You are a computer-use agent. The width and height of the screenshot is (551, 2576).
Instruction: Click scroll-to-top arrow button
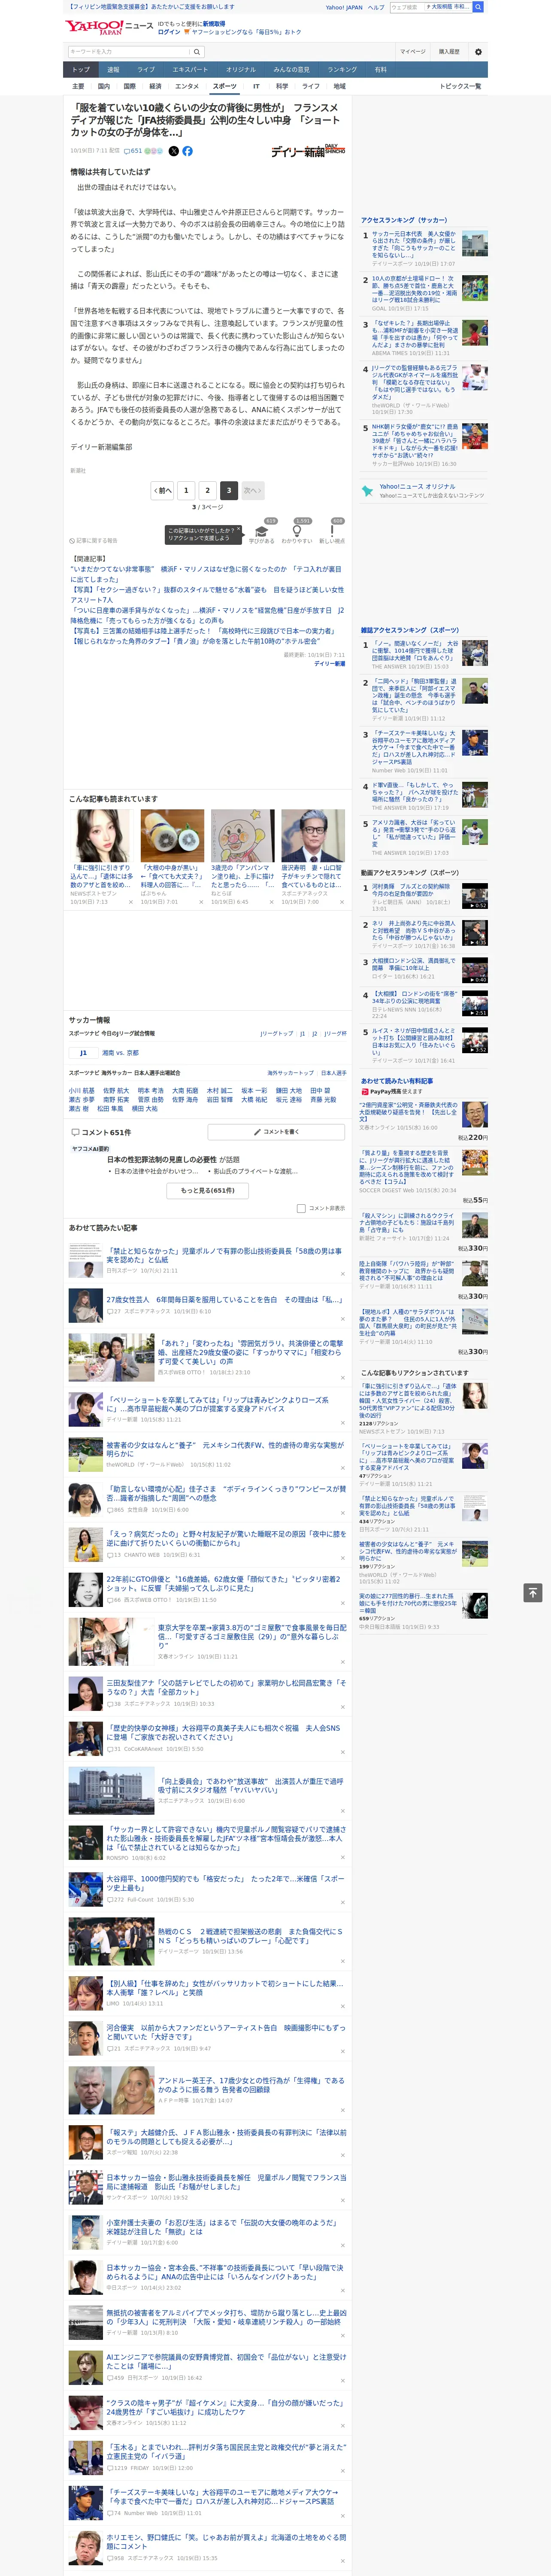(533, 1592)
